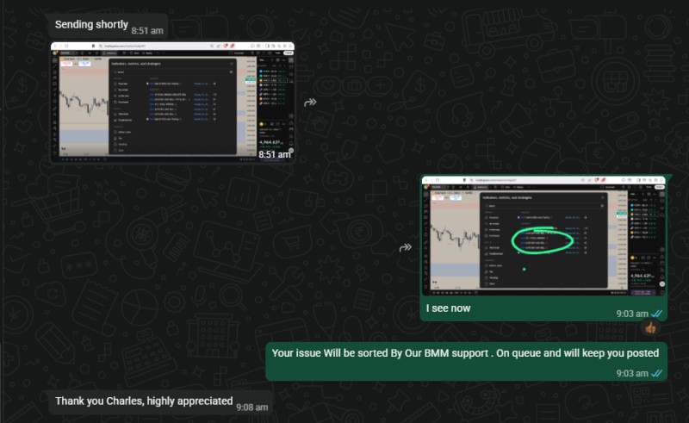Open the thumbs-up reaction on sent image
Screen dimensions: 689x423
[x=650, y=327]
